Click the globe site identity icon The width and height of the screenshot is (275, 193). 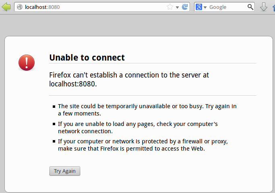20,7
